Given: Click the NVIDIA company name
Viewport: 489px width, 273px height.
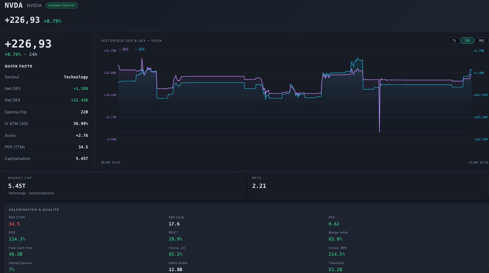Looking at the screenshot, I should [34, 6].
